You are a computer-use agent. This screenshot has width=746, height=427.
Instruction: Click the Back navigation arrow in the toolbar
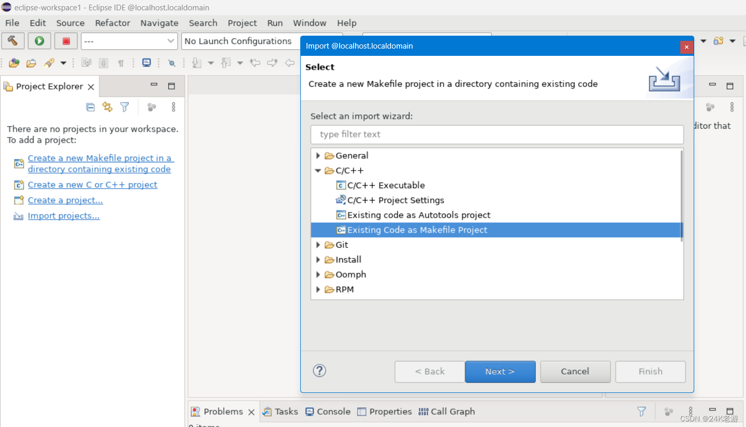pyautogui.click(x=290, y=63)
